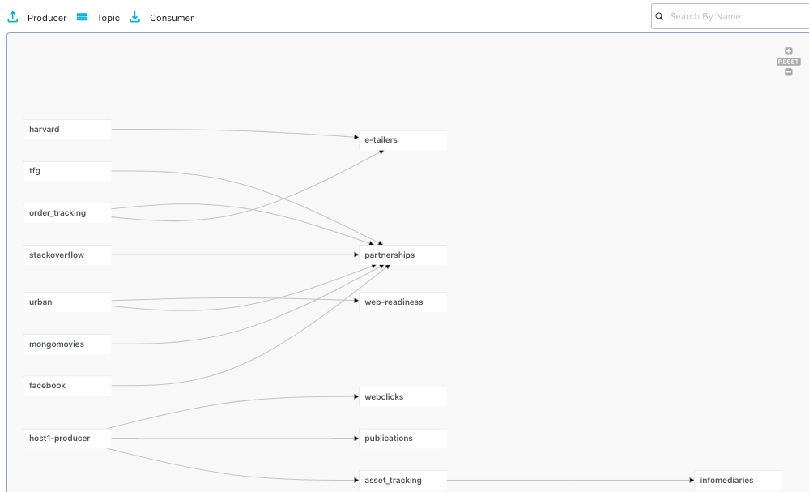Select the infomediaries consumer node

738,481
